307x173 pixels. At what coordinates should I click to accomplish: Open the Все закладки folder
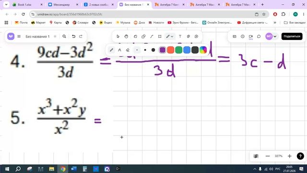coord(295,23)
